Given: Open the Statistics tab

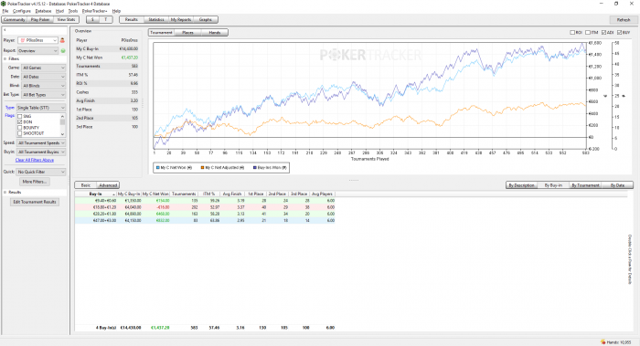Looking at the screenshot, I should [x=156, y=19].
